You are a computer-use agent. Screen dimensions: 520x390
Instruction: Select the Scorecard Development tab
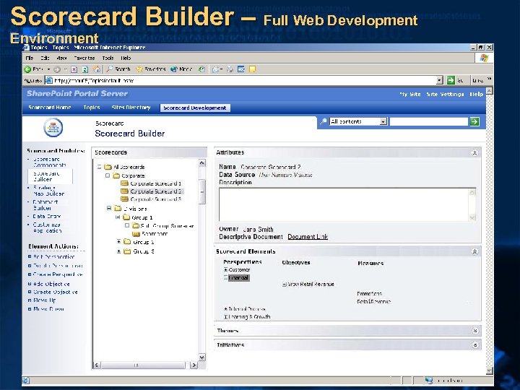pos(195,108)
